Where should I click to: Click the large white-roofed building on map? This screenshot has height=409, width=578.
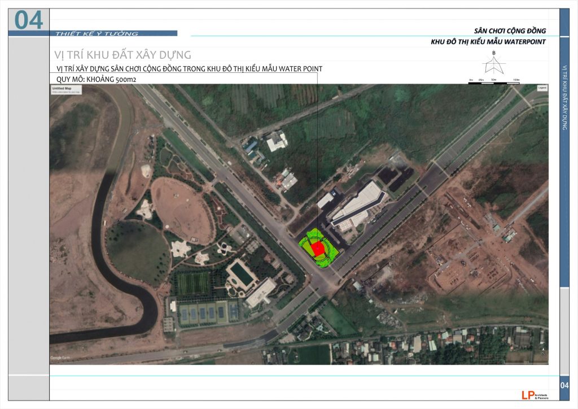357,203
